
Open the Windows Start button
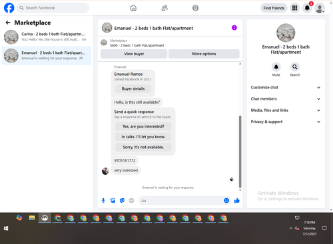[6, 228]
